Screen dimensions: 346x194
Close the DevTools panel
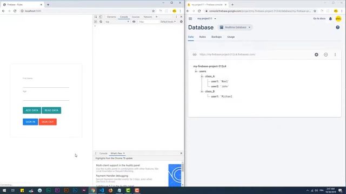pyautogui.click(x=181, y=17)
